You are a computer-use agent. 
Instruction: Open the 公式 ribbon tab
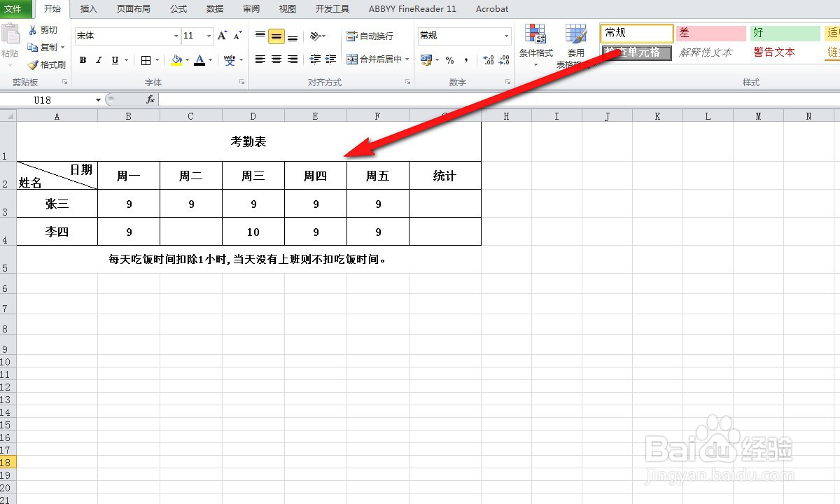coord(178,9)
